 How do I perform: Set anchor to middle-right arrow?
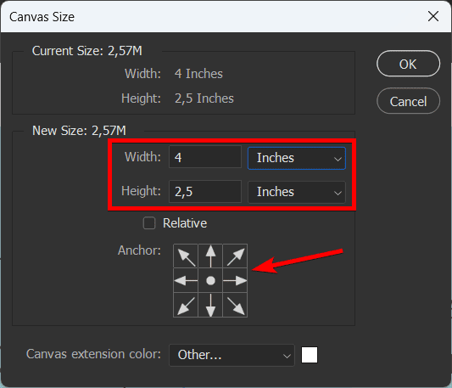click(235, 281)
